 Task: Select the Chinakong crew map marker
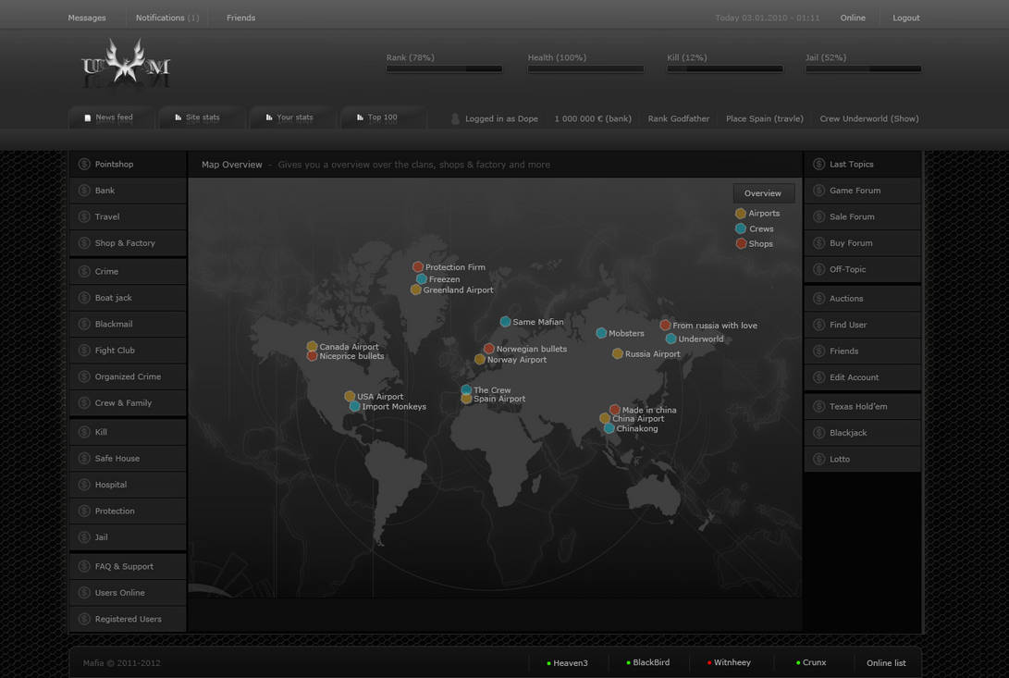[x=609, y=429]
